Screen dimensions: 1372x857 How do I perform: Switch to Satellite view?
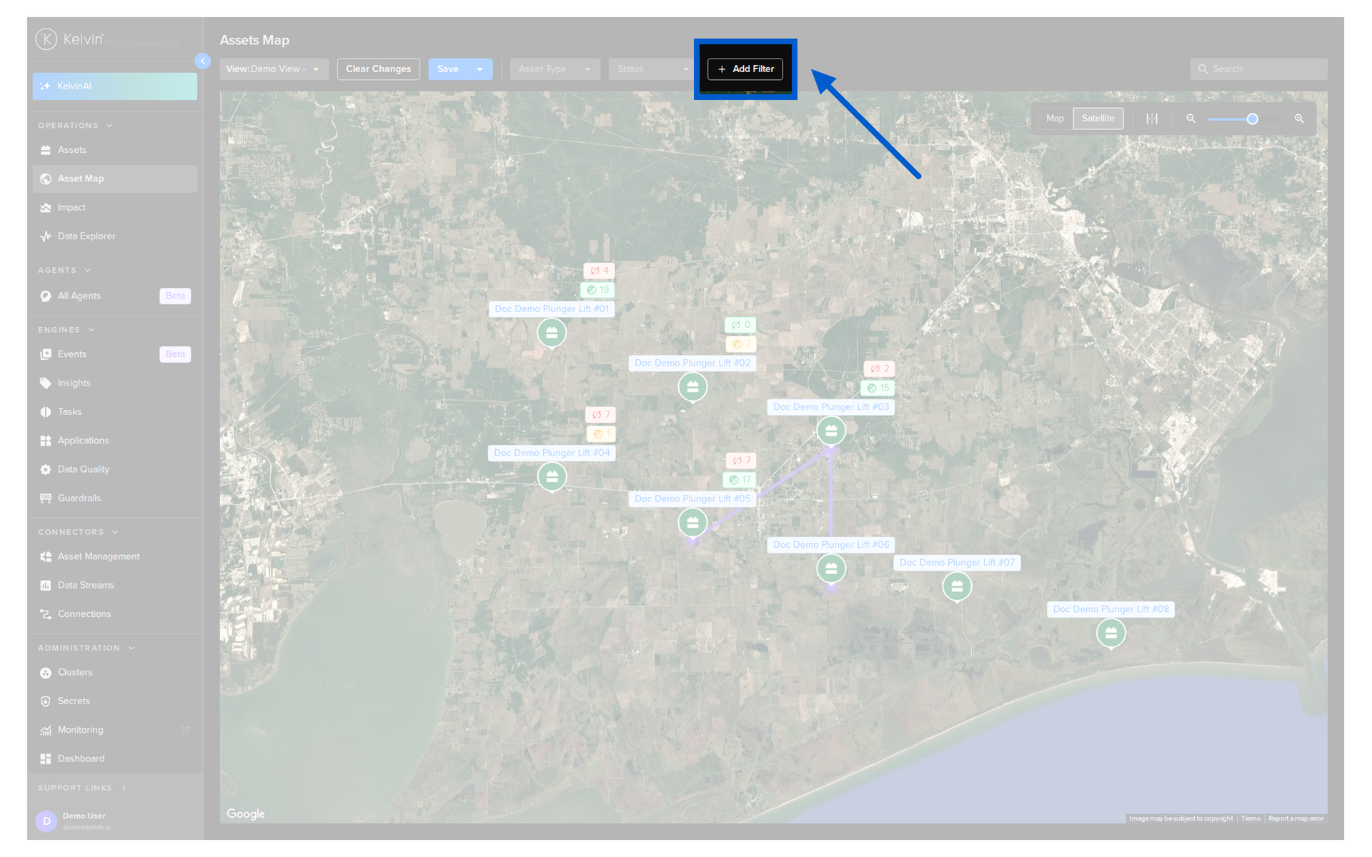1098,119
